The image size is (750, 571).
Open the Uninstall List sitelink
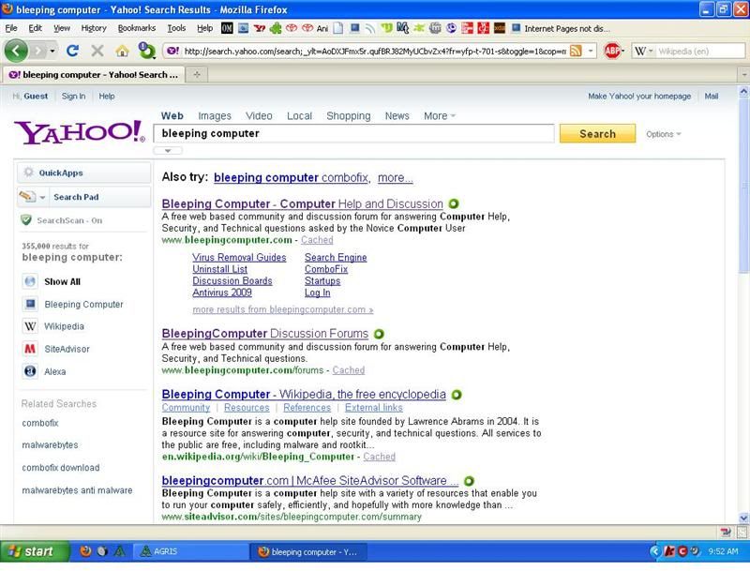(x=220, y=269)
